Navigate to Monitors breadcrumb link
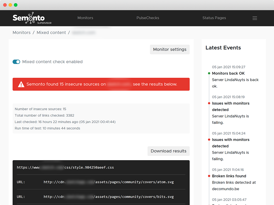 click(x=21, y=33)
